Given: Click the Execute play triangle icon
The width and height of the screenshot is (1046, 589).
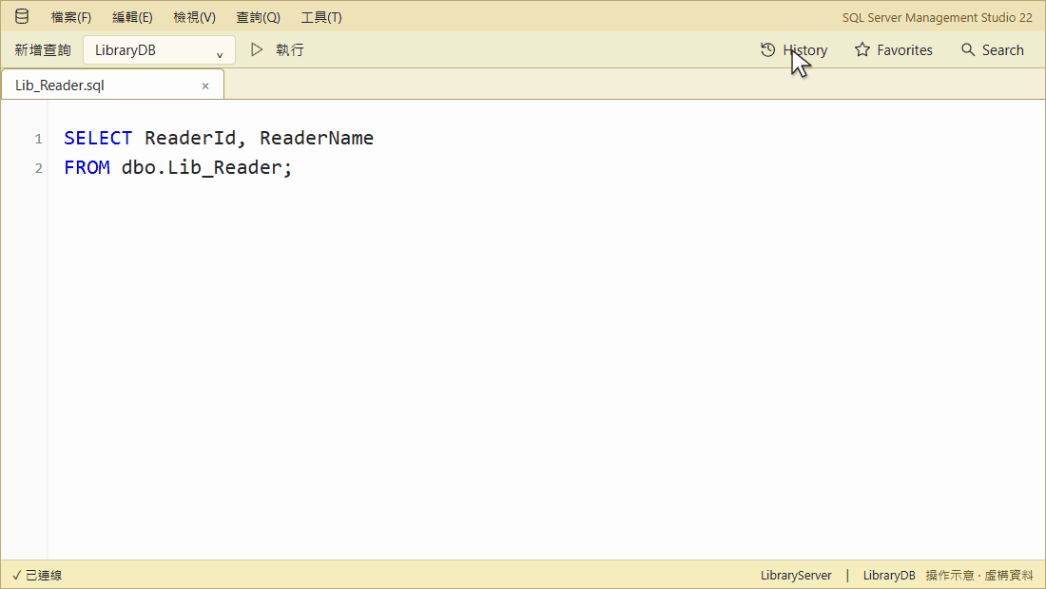Looking at the screenshot, I should tap(257, 50).
